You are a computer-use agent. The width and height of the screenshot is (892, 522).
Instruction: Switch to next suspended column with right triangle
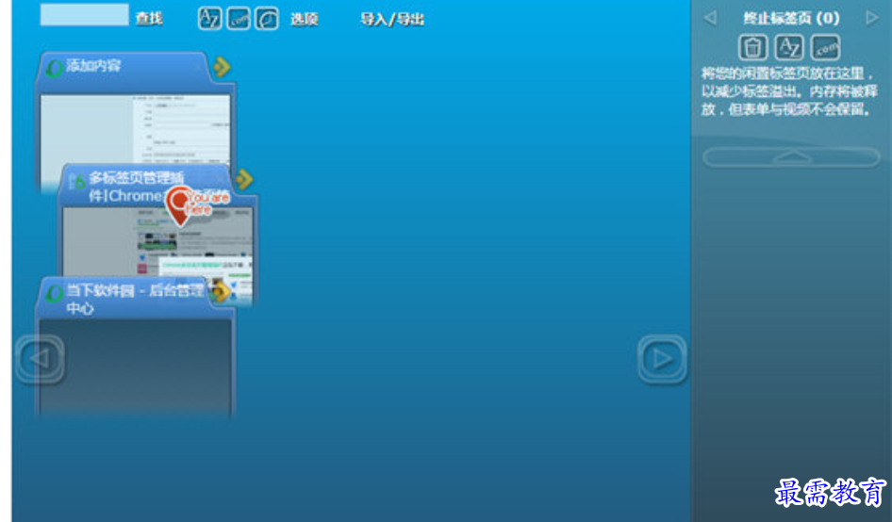(x=871, y=18)
